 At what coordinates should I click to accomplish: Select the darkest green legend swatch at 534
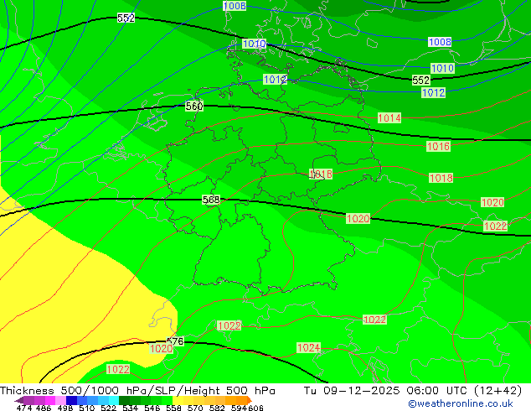[122, 400]
